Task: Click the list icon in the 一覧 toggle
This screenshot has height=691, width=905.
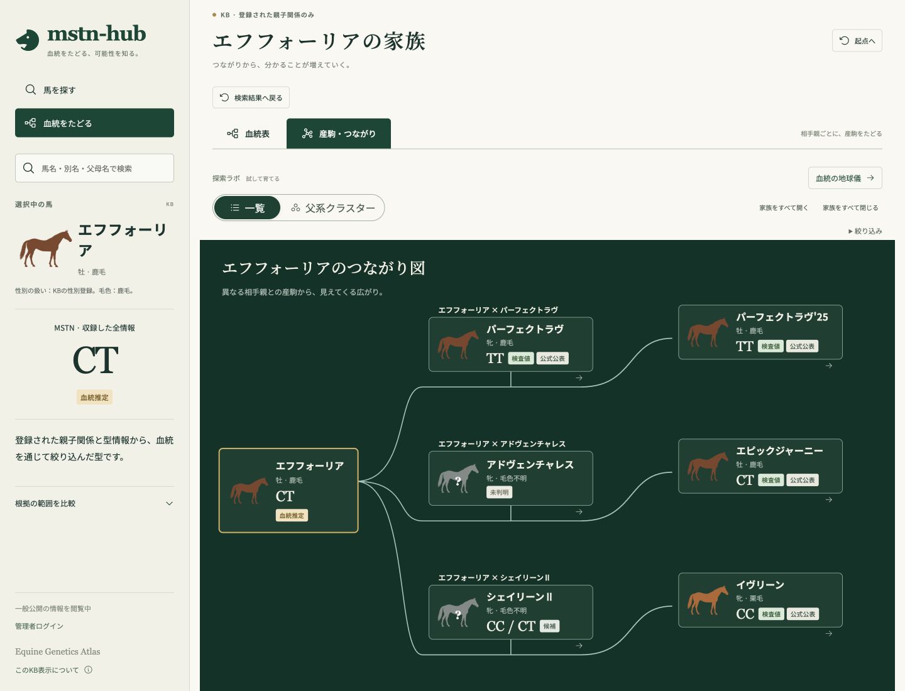Action: coord(234,208)
